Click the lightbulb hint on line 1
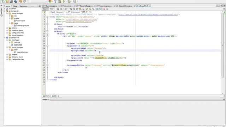The image size is (226, 127). point(44,12)
